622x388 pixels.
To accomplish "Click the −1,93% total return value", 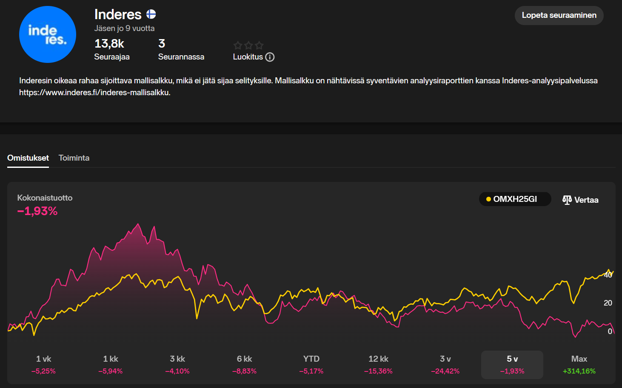I will pos(37,211).
